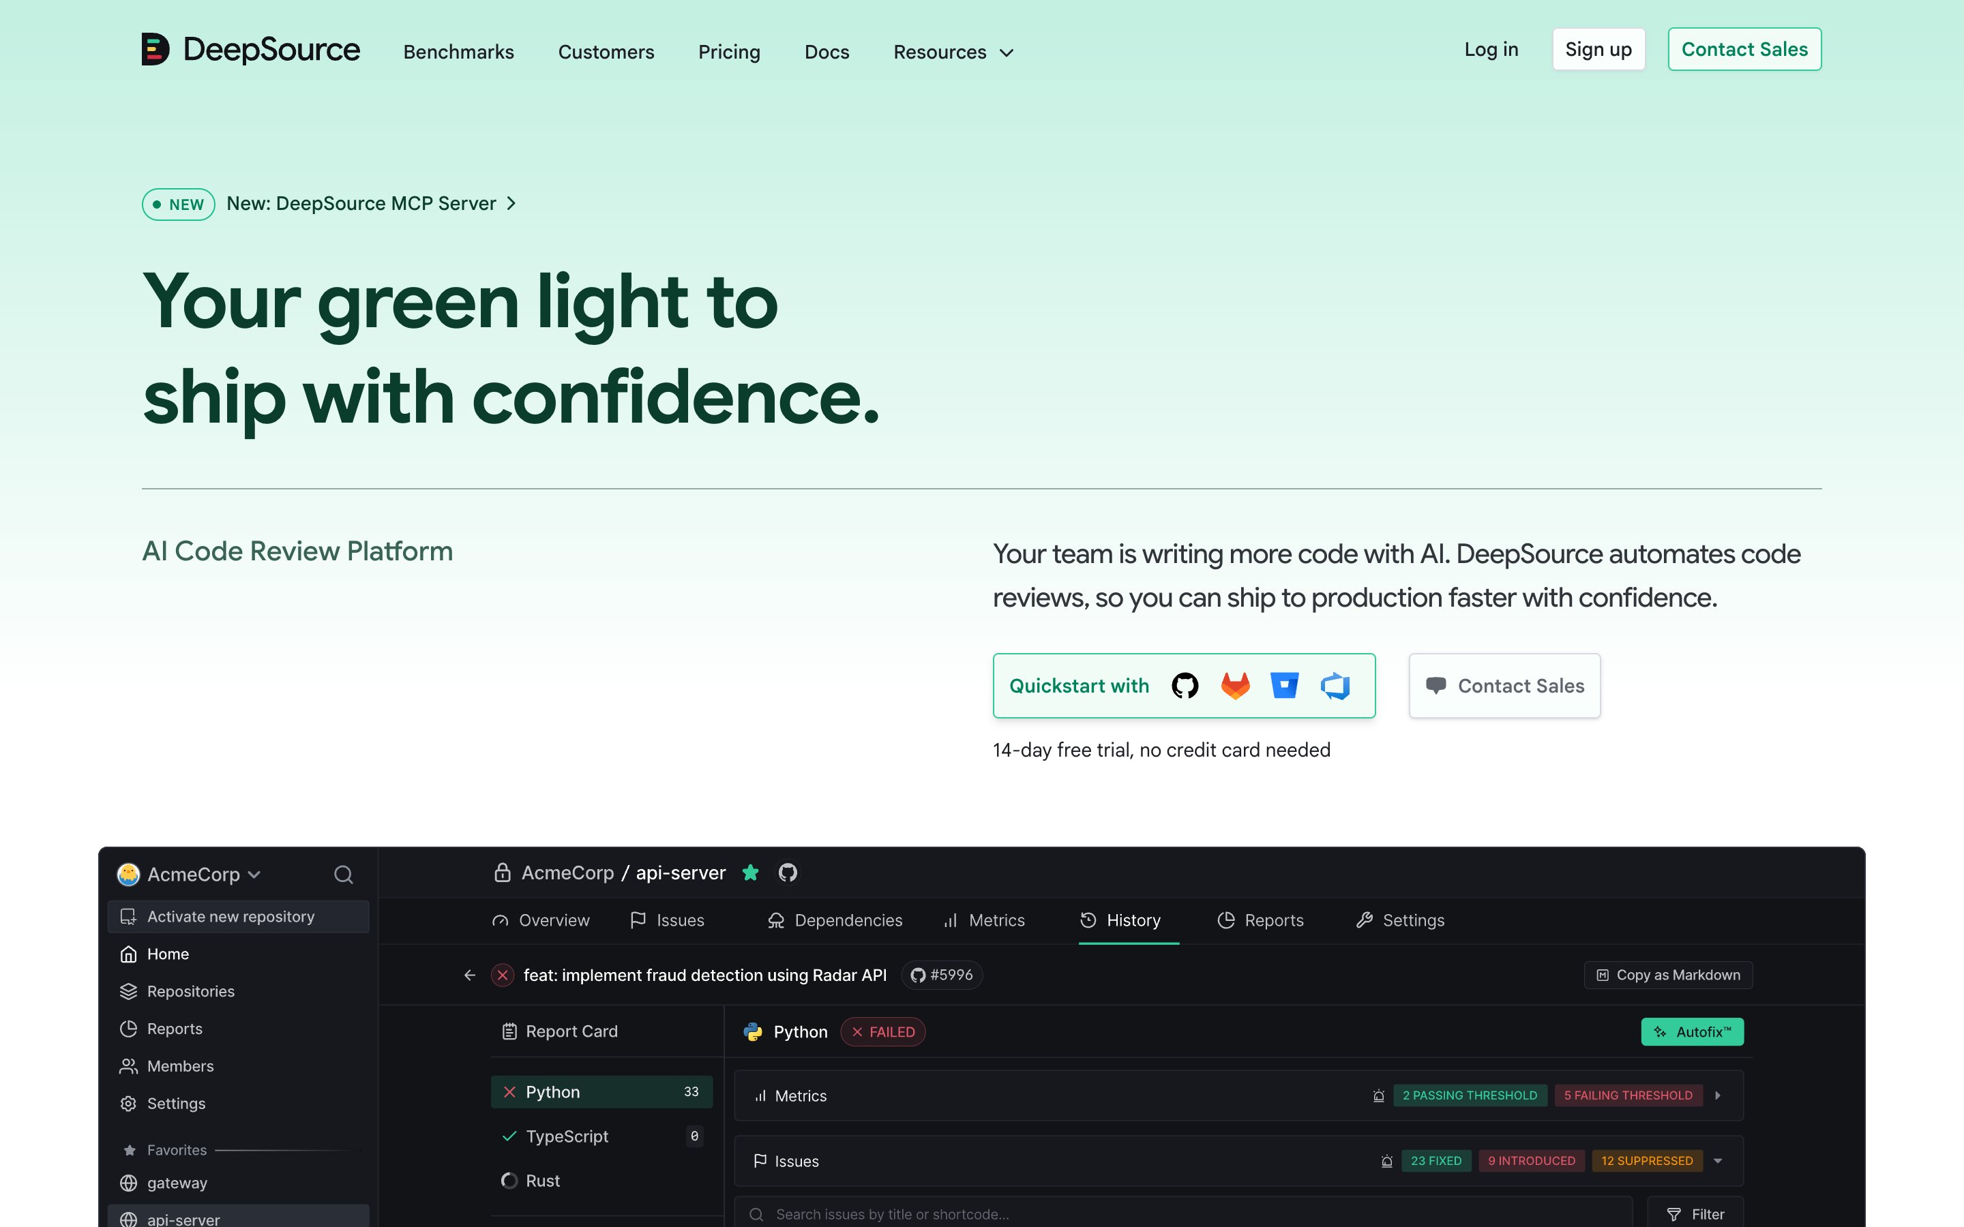Viewport: 1964px width, 1227px height.
Task: Click Contact Sales in the top navigation
Action: pos(1744,50)
